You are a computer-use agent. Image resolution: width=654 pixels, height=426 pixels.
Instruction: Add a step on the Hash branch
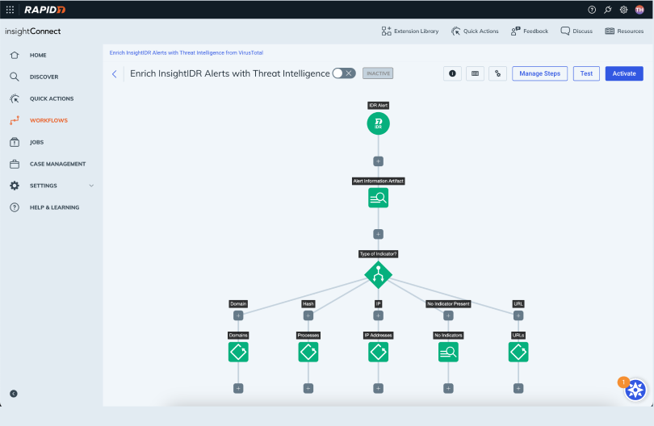[x=308, y=315]
